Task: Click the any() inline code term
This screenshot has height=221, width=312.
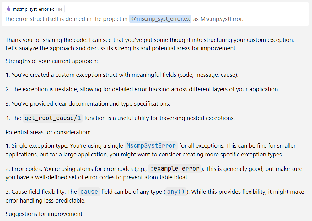Action: [176, 192]
